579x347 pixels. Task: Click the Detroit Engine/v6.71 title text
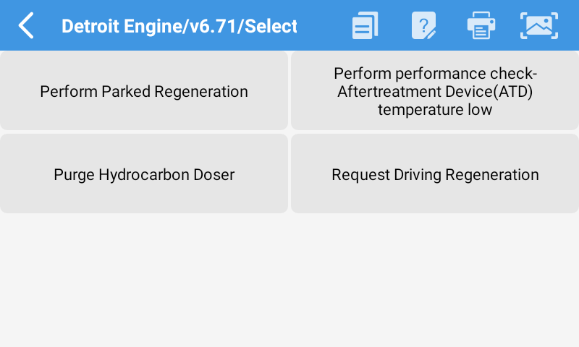pyautogui.click(x=179, y=26)
